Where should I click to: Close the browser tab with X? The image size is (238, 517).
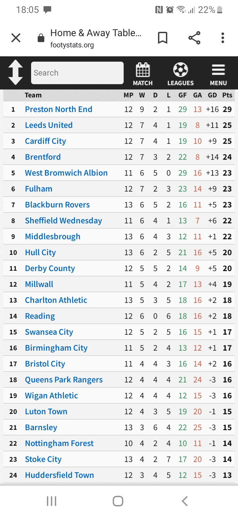point(16,38)
